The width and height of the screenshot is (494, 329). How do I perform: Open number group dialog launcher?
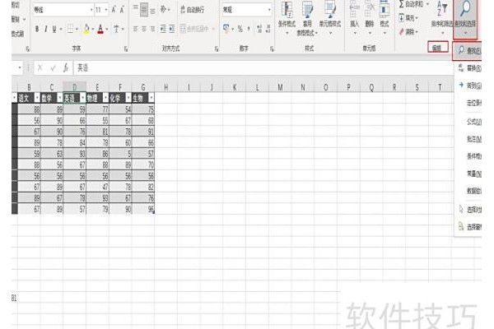pyautogui.click(x=272, y=49)
